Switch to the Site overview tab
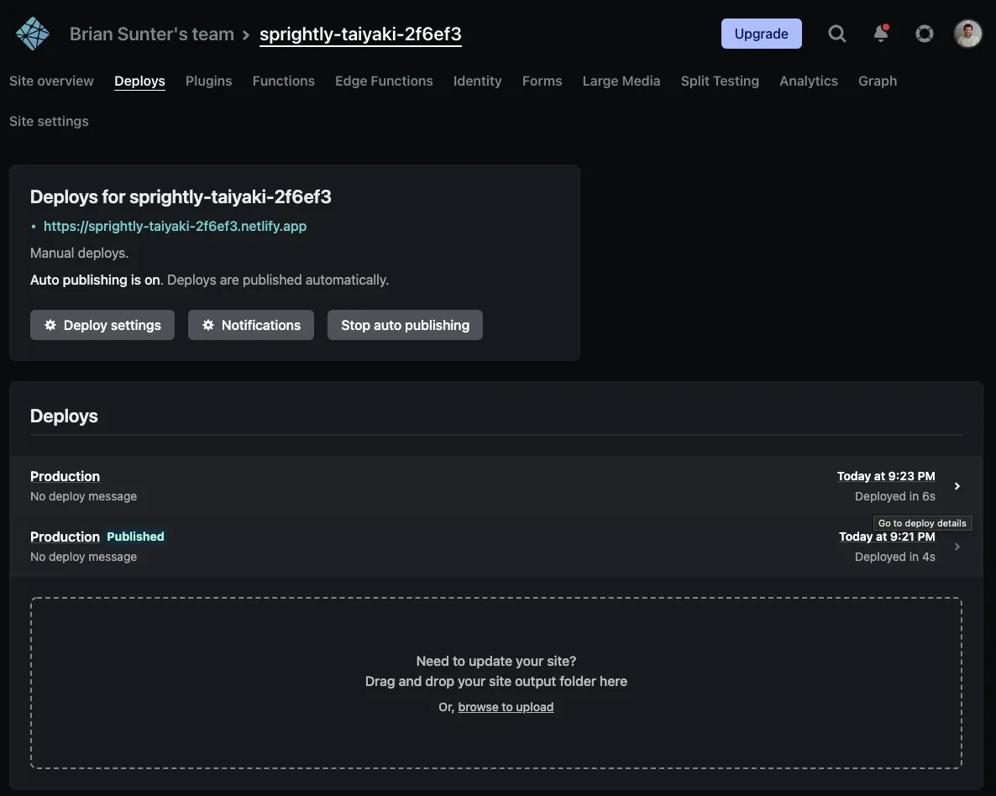 click(x=51, y=81)
